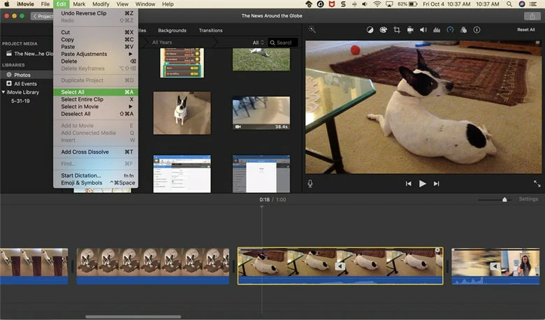This screenshot has height=320, width=545.
Task: Choose Copy from the Edit menu
Action: 96,40
